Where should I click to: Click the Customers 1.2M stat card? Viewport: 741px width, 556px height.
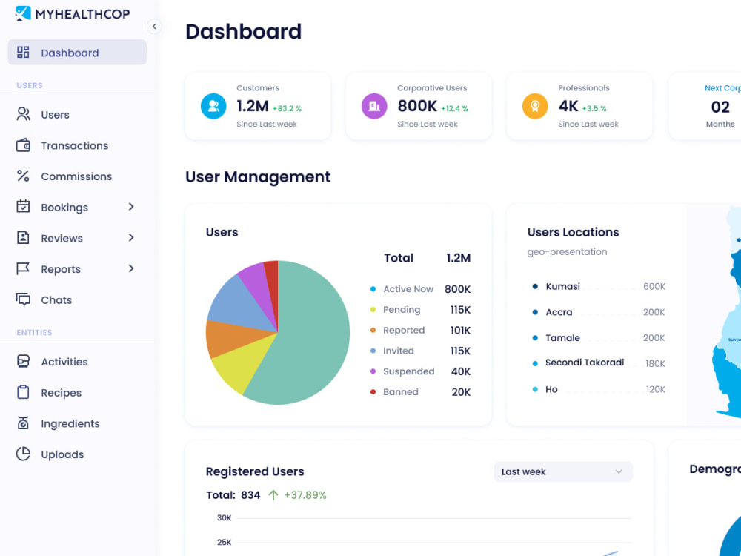258,106
